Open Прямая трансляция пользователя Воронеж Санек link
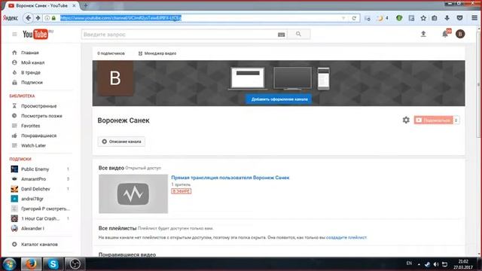 coord(230,178)
